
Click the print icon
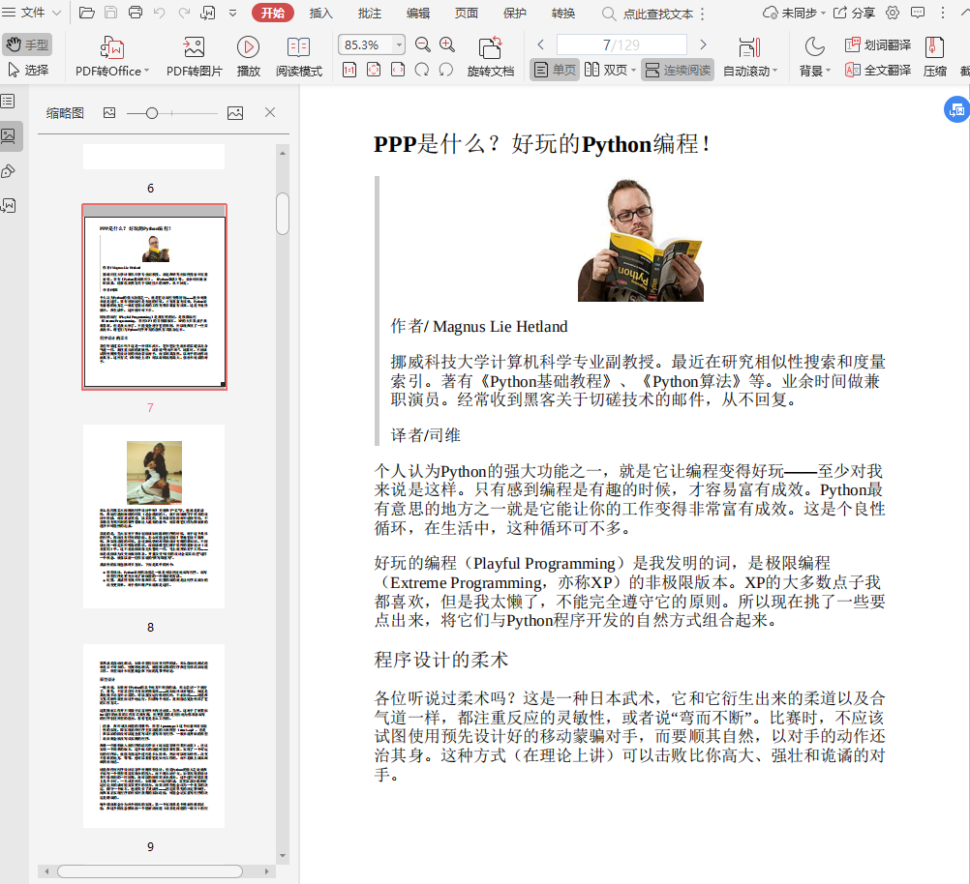135,13
